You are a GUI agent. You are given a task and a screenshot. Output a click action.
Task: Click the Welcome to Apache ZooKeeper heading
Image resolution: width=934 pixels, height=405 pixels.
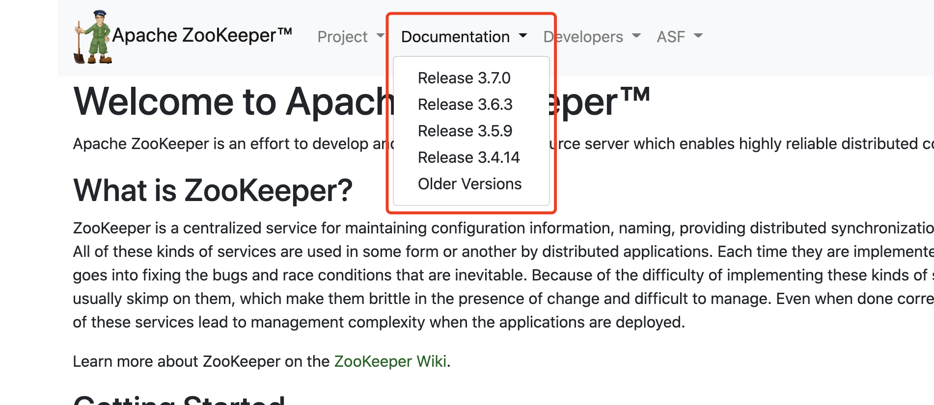(361, 101)
